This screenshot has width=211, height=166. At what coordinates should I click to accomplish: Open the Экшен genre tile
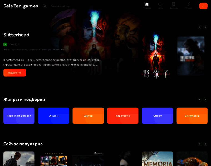pos(54,116)
